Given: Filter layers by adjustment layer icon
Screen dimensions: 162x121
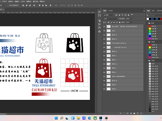Looking at the screenshot, I should 119,15.
